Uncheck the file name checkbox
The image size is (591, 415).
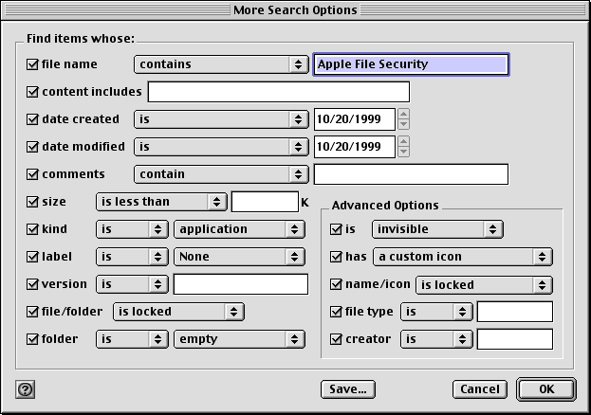pyautogui.click(x=32, y=64)
